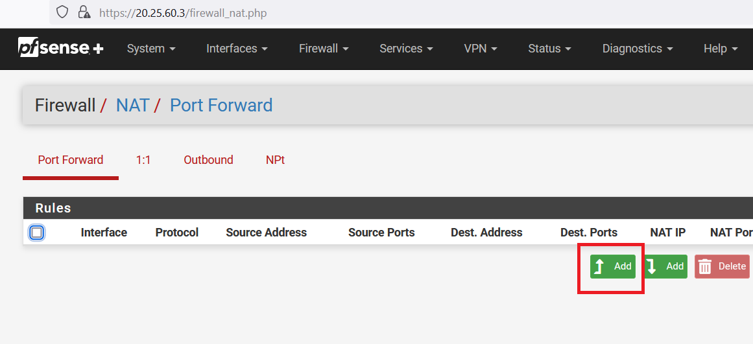
Task: Toggle the select-all rules checkbox
Action: click(x=37, y=233)
